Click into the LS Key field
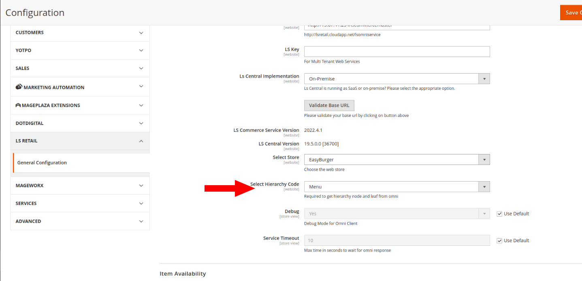This screenshot has height=281, width=582. click(397, 52)
